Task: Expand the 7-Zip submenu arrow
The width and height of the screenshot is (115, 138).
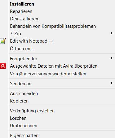Action: [x=112, y=33]
